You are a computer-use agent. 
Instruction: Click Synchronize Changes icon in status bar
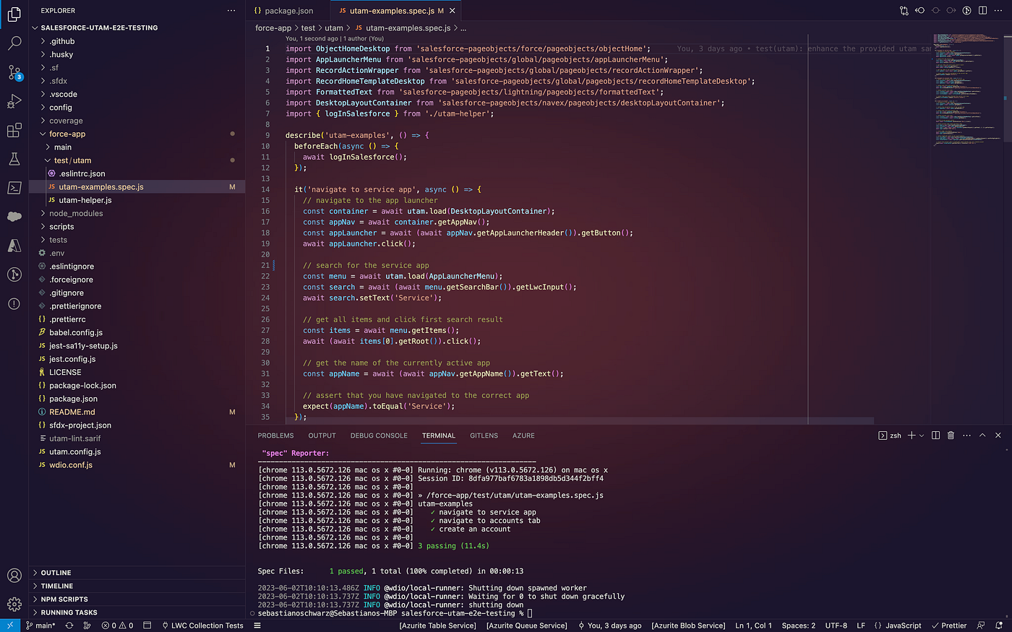point(69,625)
